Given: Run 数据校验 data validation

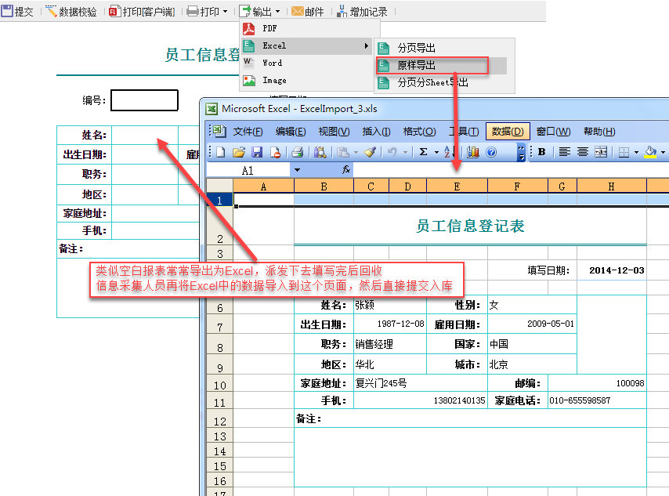Looking at the screenshot, I should click(71, 12).
